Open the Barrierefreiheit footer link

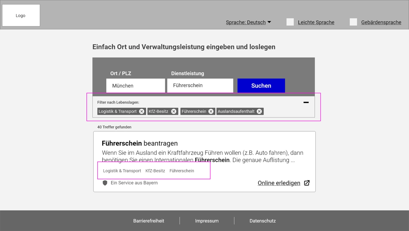[x=149, y=221]
